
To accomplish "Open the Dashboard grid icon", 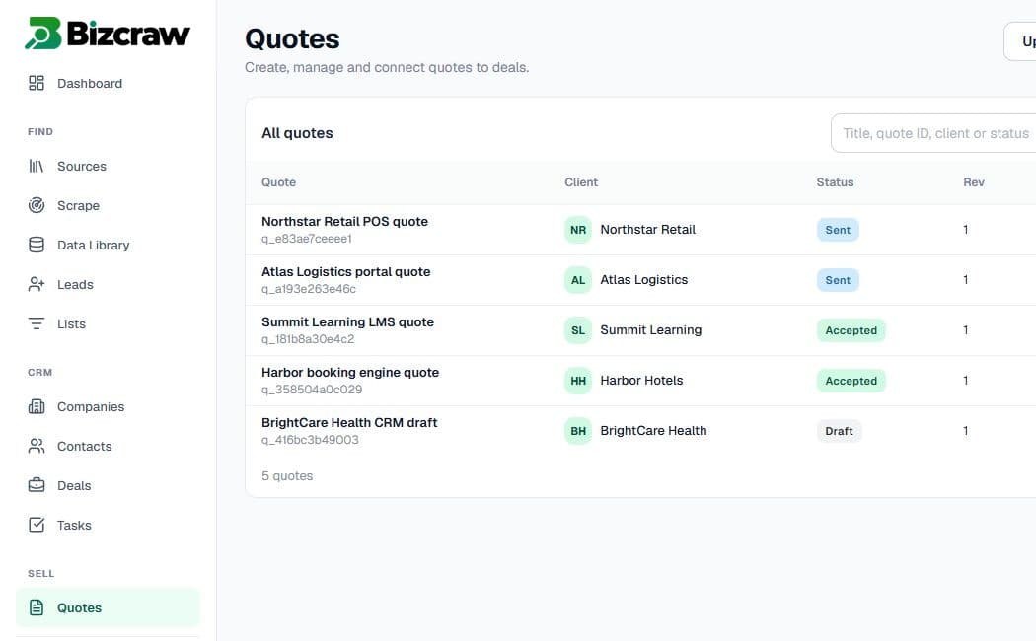I will [x=37, y=83].
